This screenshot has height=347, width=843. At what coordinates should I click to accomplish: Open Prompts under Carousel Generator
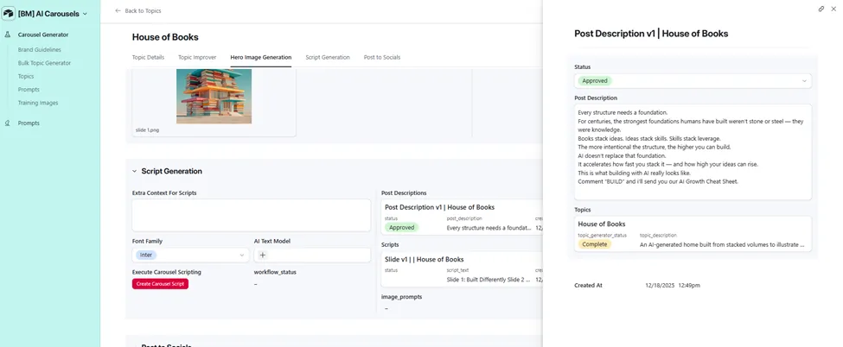[29, 90]
